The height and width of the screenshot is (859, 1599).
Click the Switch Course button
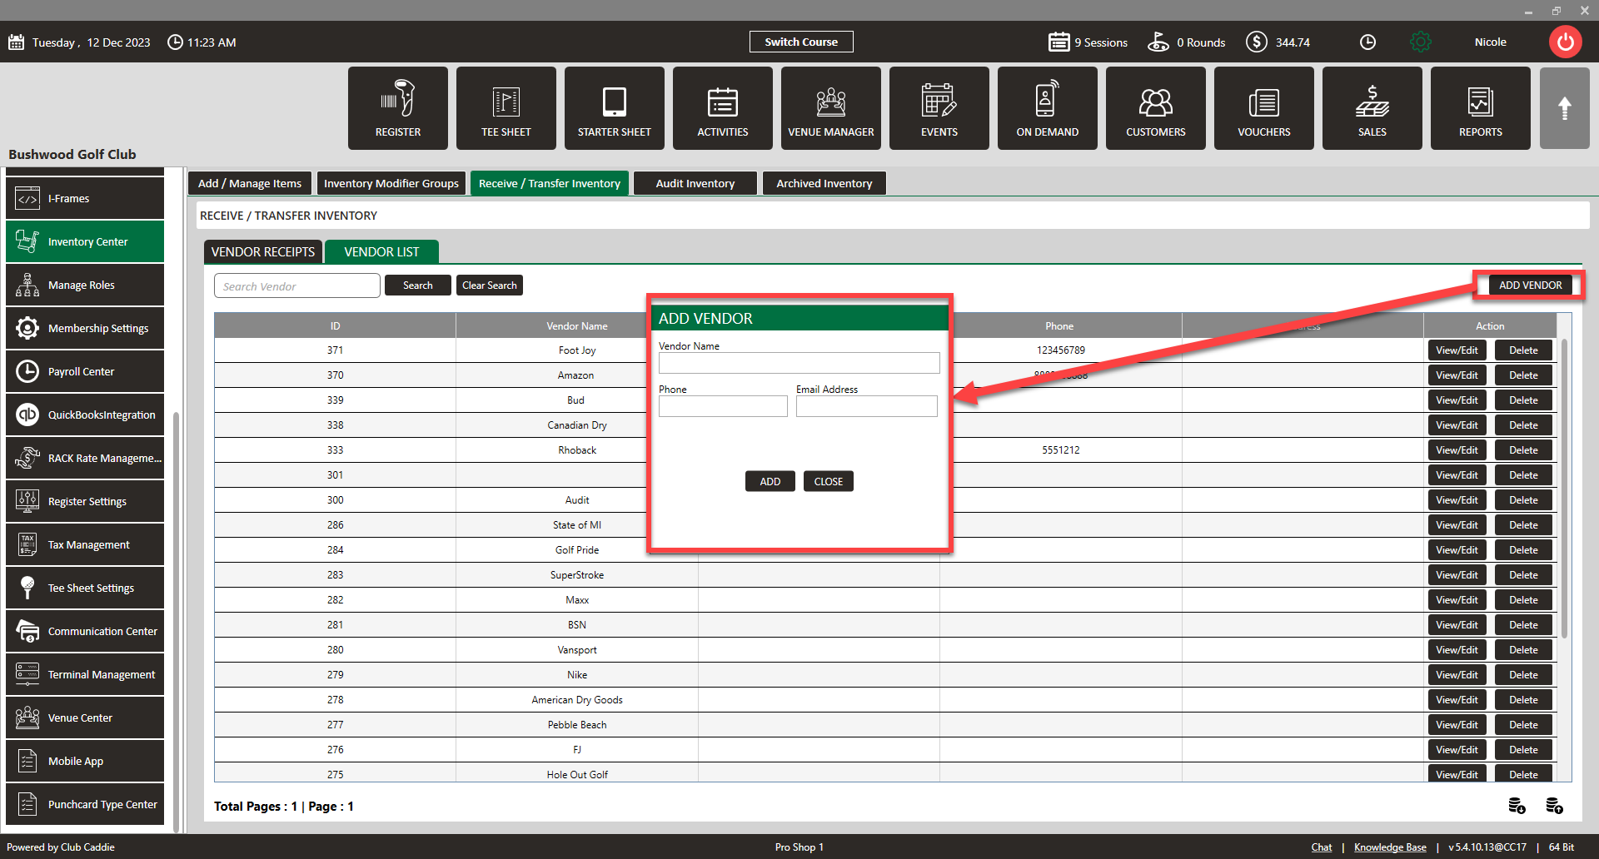point(801,42)
